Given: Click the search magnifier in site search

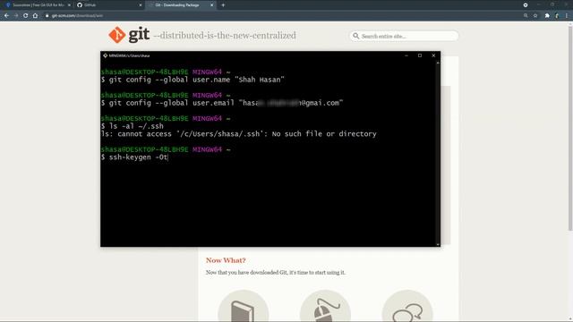Looking at the screenshot, I should (356, 36).
